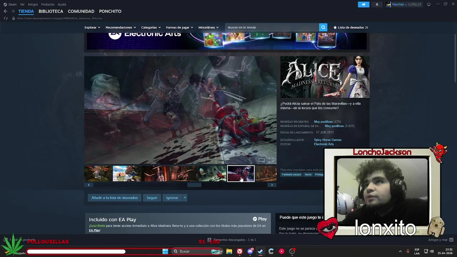
Task: Open File Explorer from the taskbar
Action: coord(229,251)
